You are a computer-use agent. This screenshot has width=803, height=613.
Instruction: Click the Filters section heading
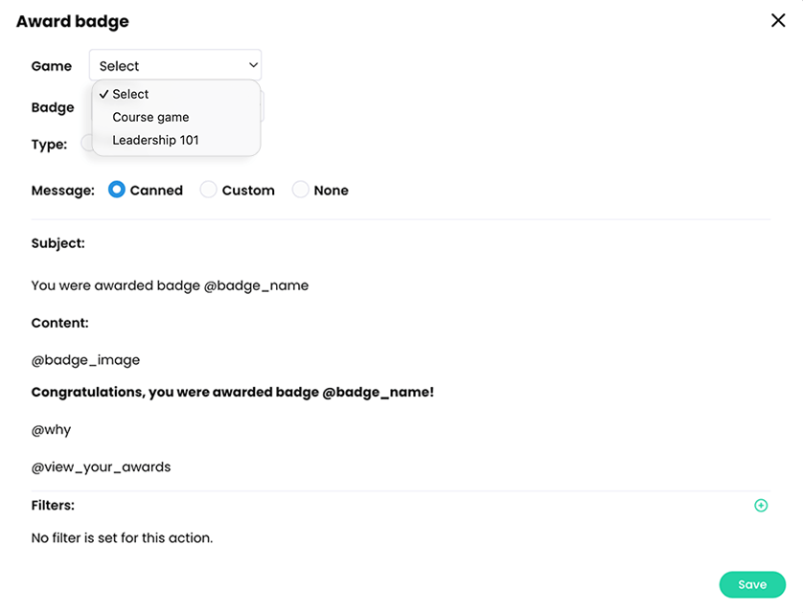[x=53, y=505]
